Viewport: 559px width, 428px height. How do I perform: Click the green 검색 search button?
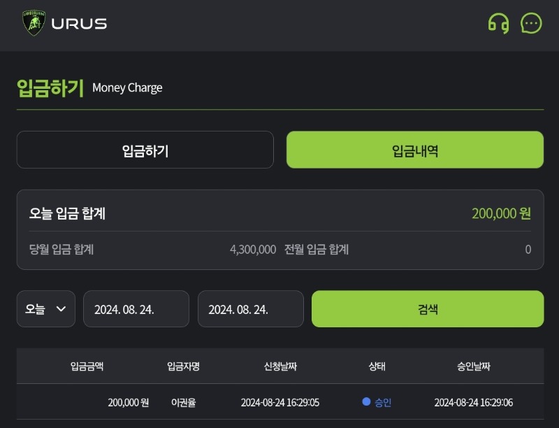click(x=428, y=309)
